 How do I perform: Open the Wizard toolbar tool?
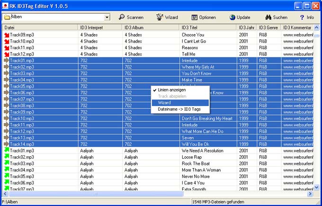point(160,18)
